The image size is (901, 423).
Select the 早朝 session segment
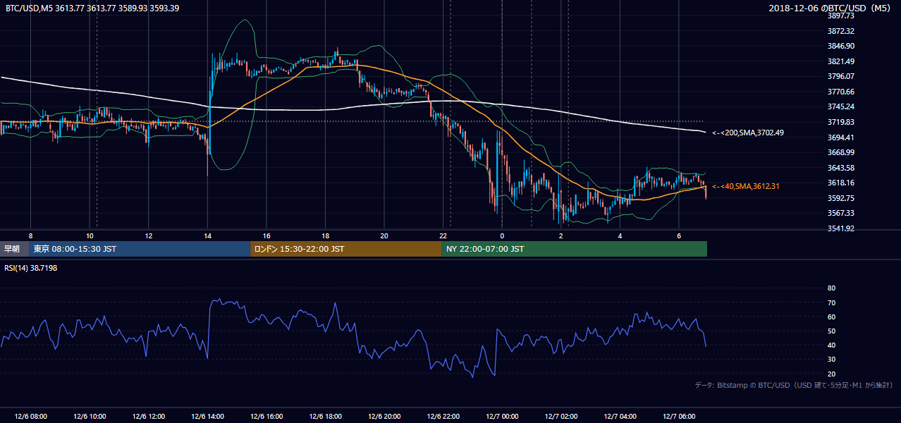[x=14, y=249]
